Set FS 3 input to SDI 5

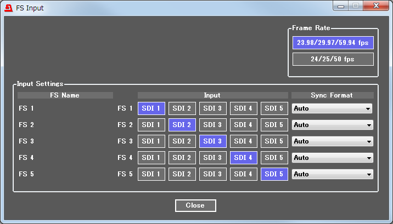click(274, 141)
